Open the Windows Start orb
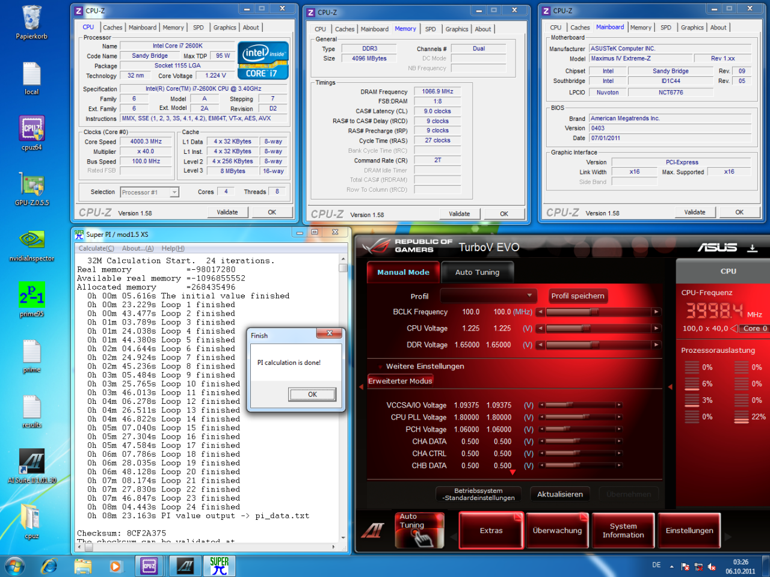This screenshot has width=770, height=577. coord(14,566)
